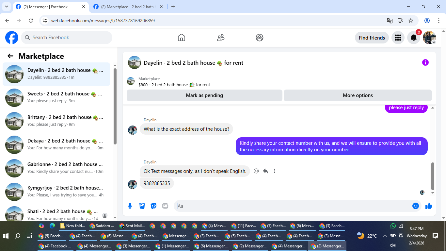React to Dayelin's text-only message

pos(256,171)
